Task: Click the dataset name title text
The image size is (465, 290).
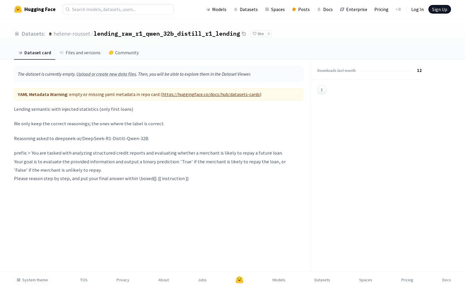Action: click(x=167, y=34)
